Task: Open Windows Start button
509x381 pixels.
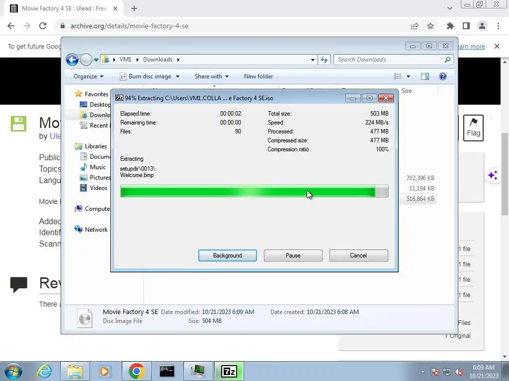Action: (13, 371)
